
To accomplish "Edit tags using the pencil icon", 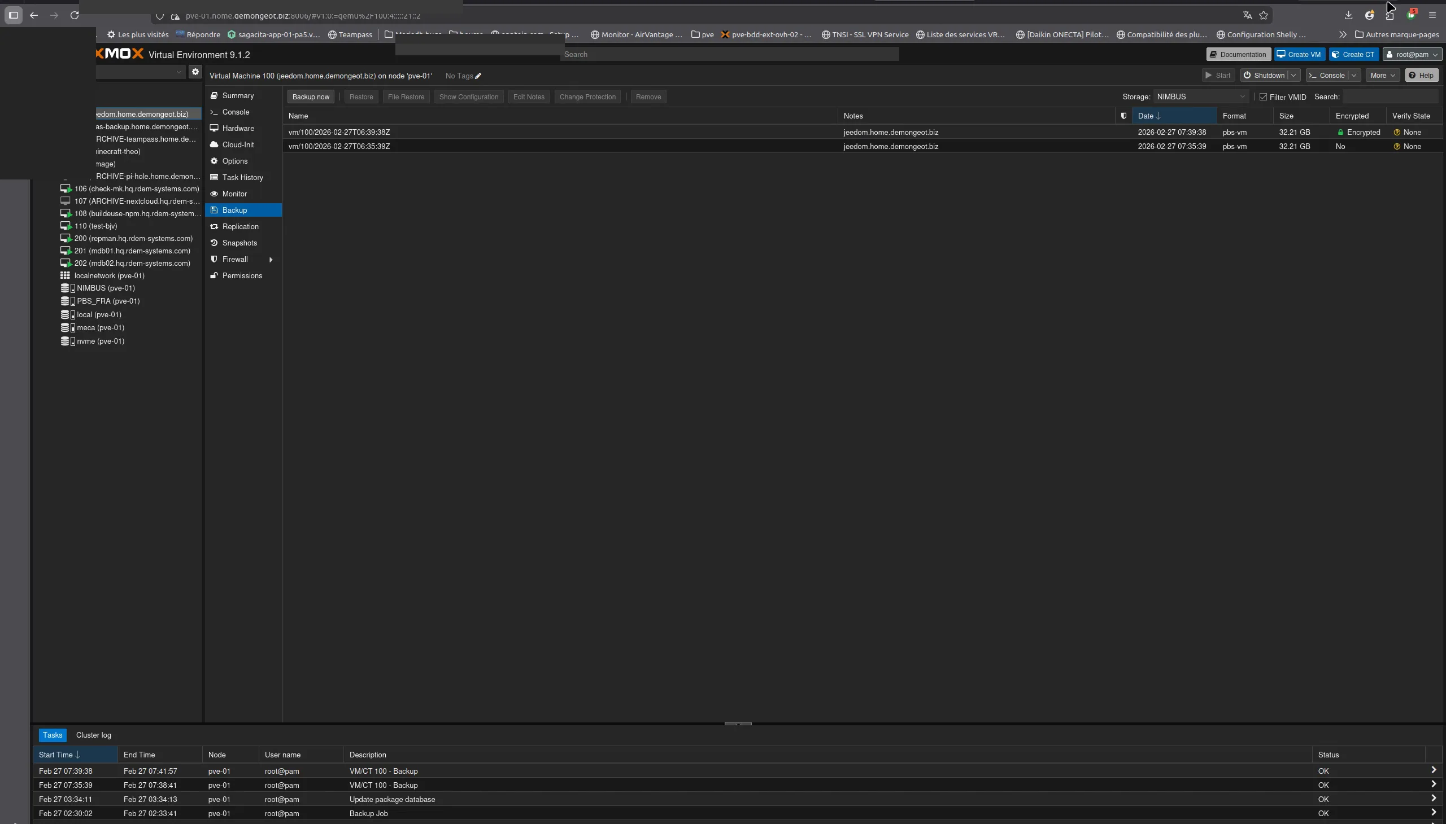I will click(x=478, y=76).
